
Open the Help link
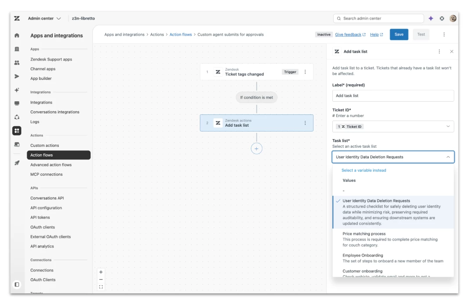click(x=377, y=35)
